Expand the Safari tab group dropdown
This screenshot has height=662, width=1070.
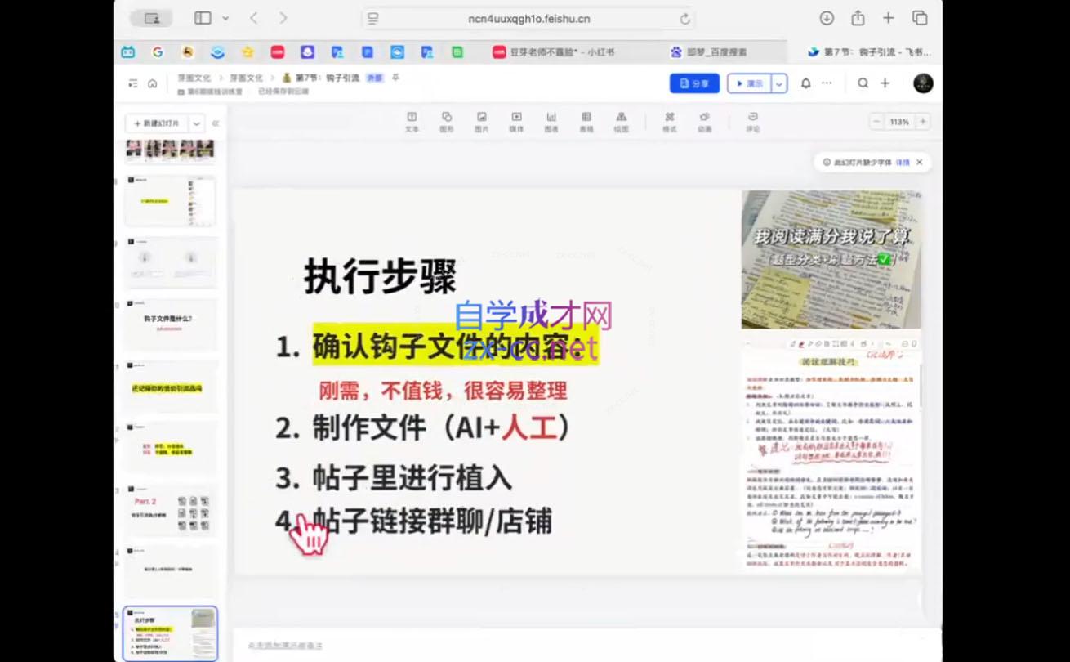point(225,18)
